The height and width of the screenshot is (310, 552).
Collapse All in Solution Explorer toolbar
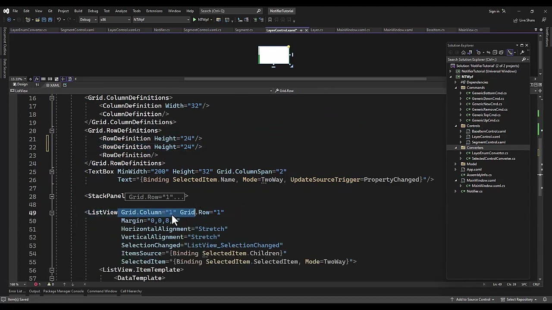coord(495,53)
